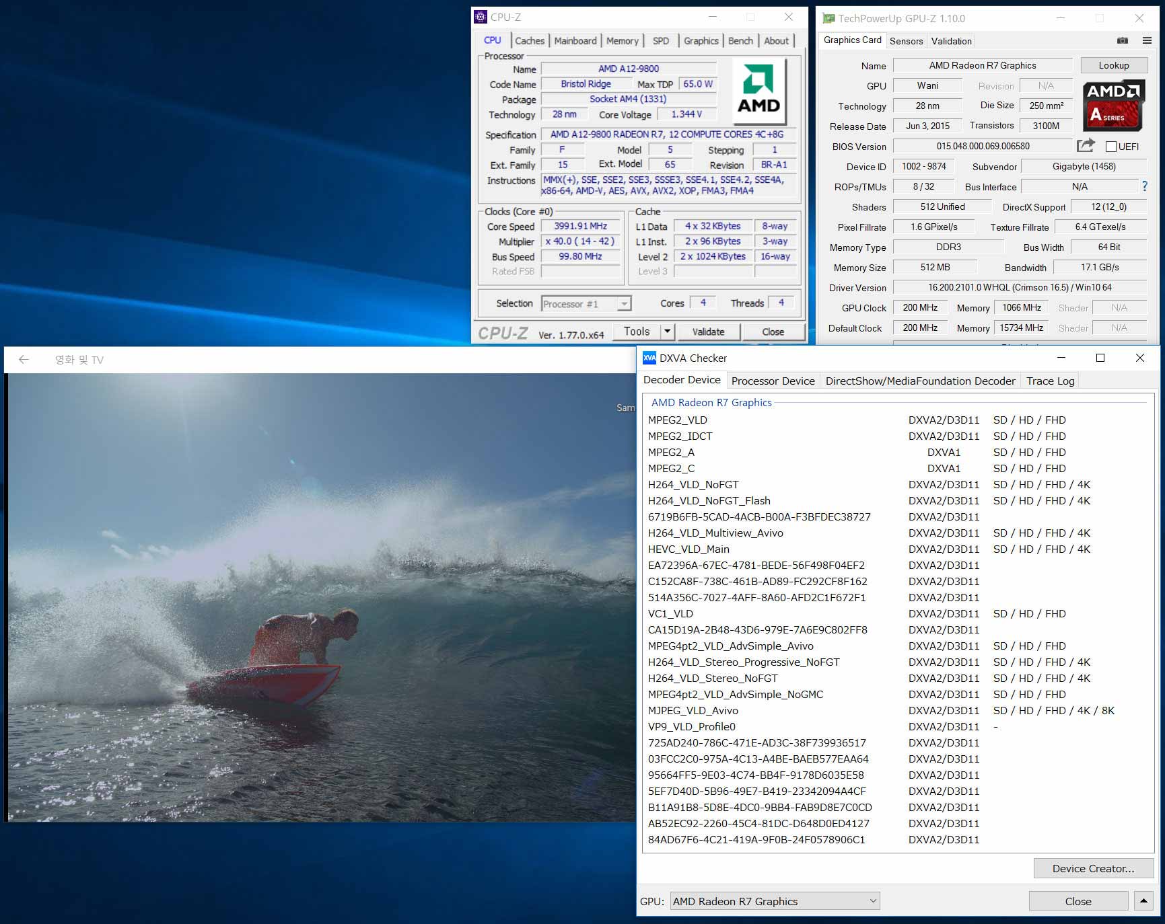Open Device Creator in DXVA Checker
This screenshot has height=924, width=1165.
(x=1093, y=868)
